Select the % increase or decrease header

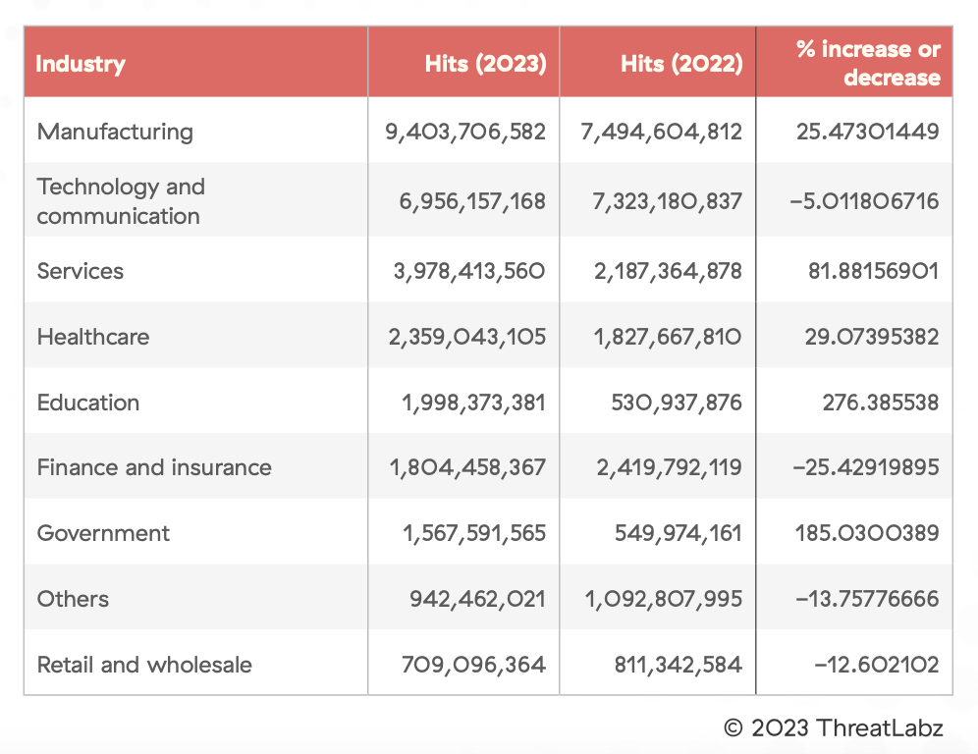pyautogui.click(x=868, y=64)
